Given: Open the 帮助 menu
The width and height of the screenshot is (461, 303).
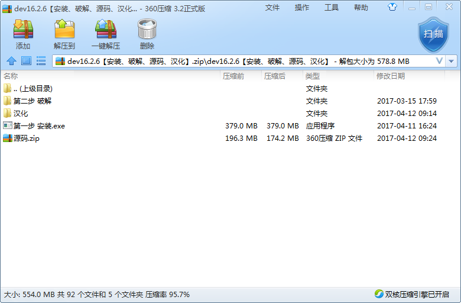Looking at the screenshot, I should (361, 7).
